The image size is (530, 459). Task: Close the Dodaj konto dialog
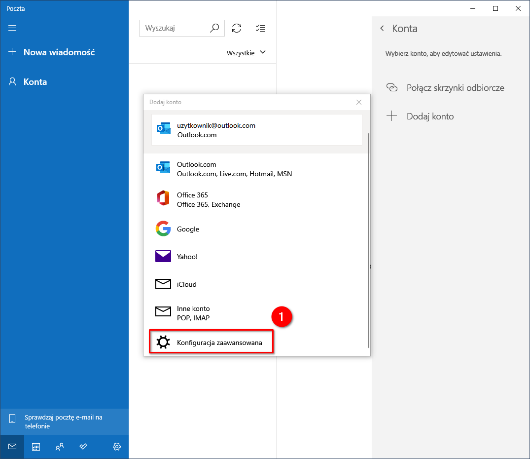point(359,102)
